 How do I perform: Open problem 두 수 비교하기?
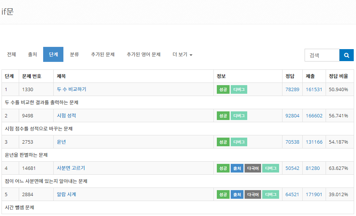tap(72, 89)
